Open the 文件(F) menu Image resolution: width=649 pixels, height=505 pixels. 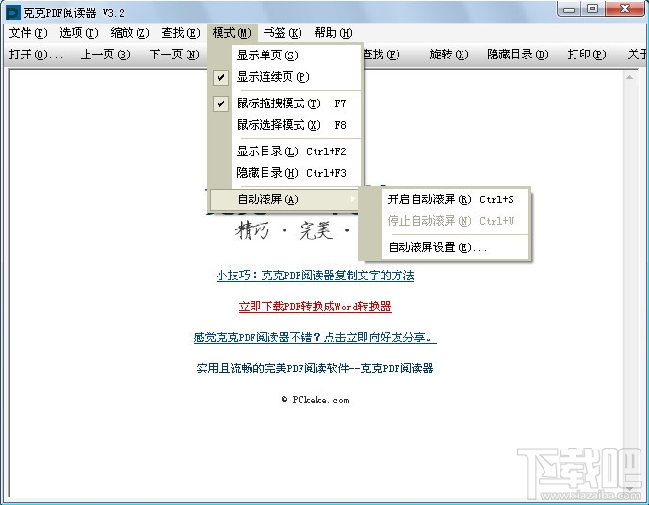click(28, 33)
